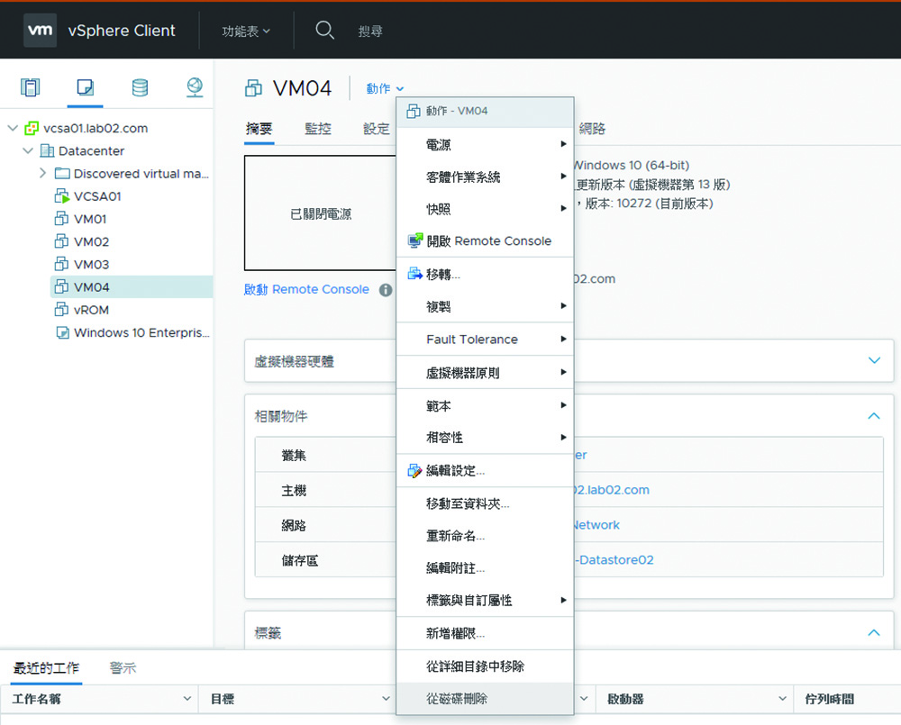Choose 編輯附註 from the actions menu

(485, 568)
